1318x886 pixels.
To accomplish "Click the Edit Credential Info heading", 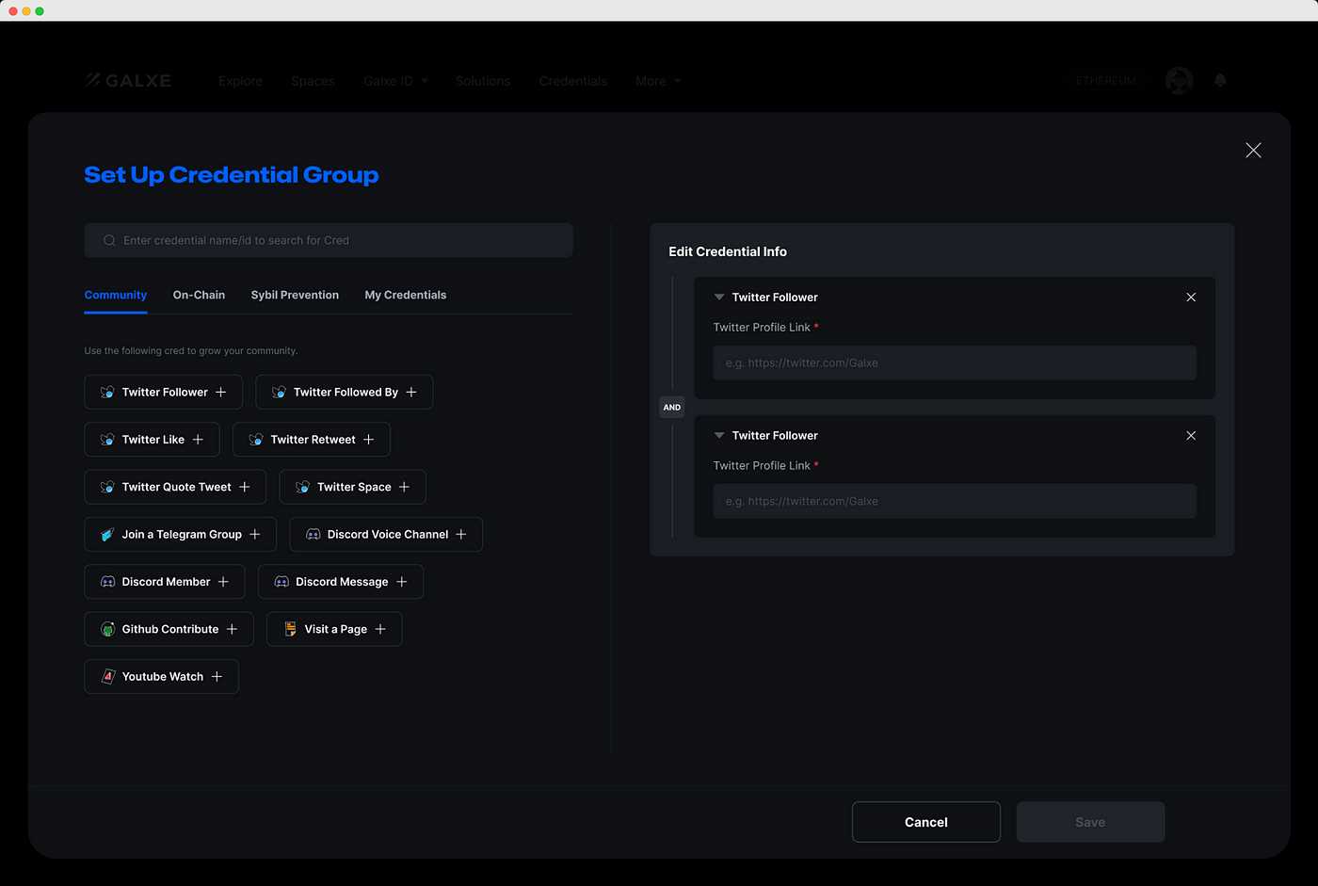I will [x=728, y=251].
